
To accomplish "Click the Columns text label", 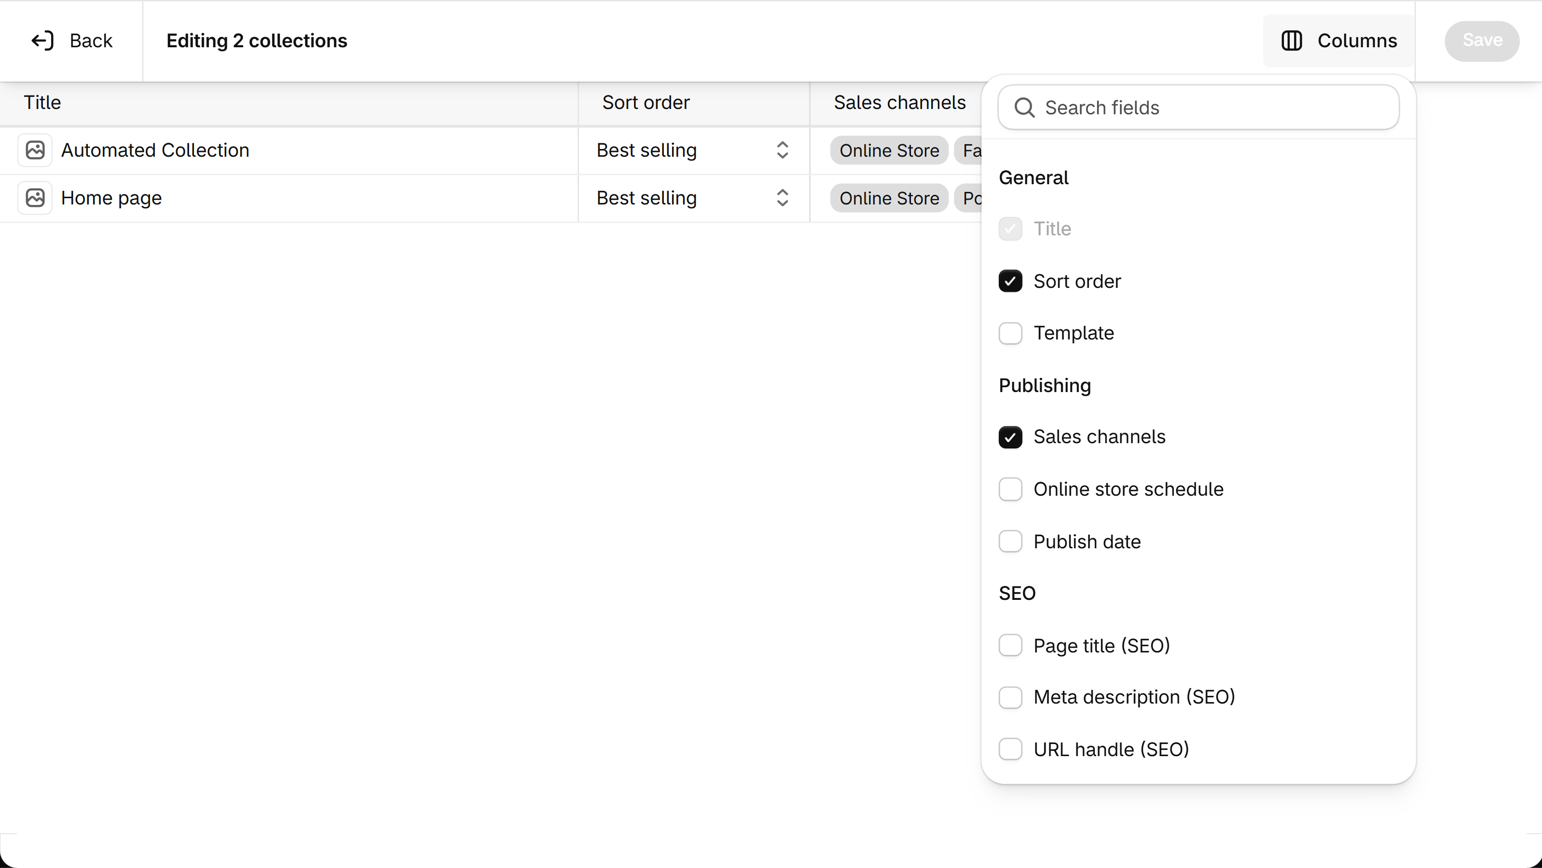I will coord(1357,41).
